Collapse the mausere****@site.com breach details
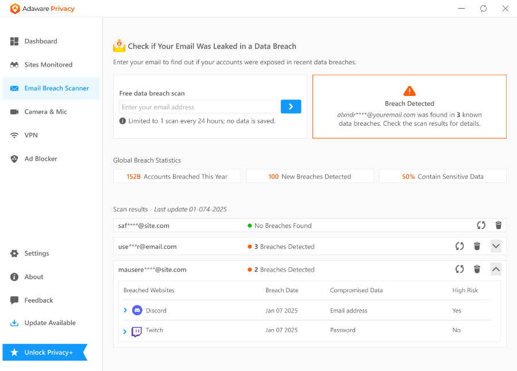Viewport: 517px width, 371px height. point(496,269)
